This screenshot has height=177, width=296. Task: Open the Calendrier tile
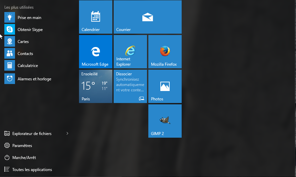[x=96, y=17]
